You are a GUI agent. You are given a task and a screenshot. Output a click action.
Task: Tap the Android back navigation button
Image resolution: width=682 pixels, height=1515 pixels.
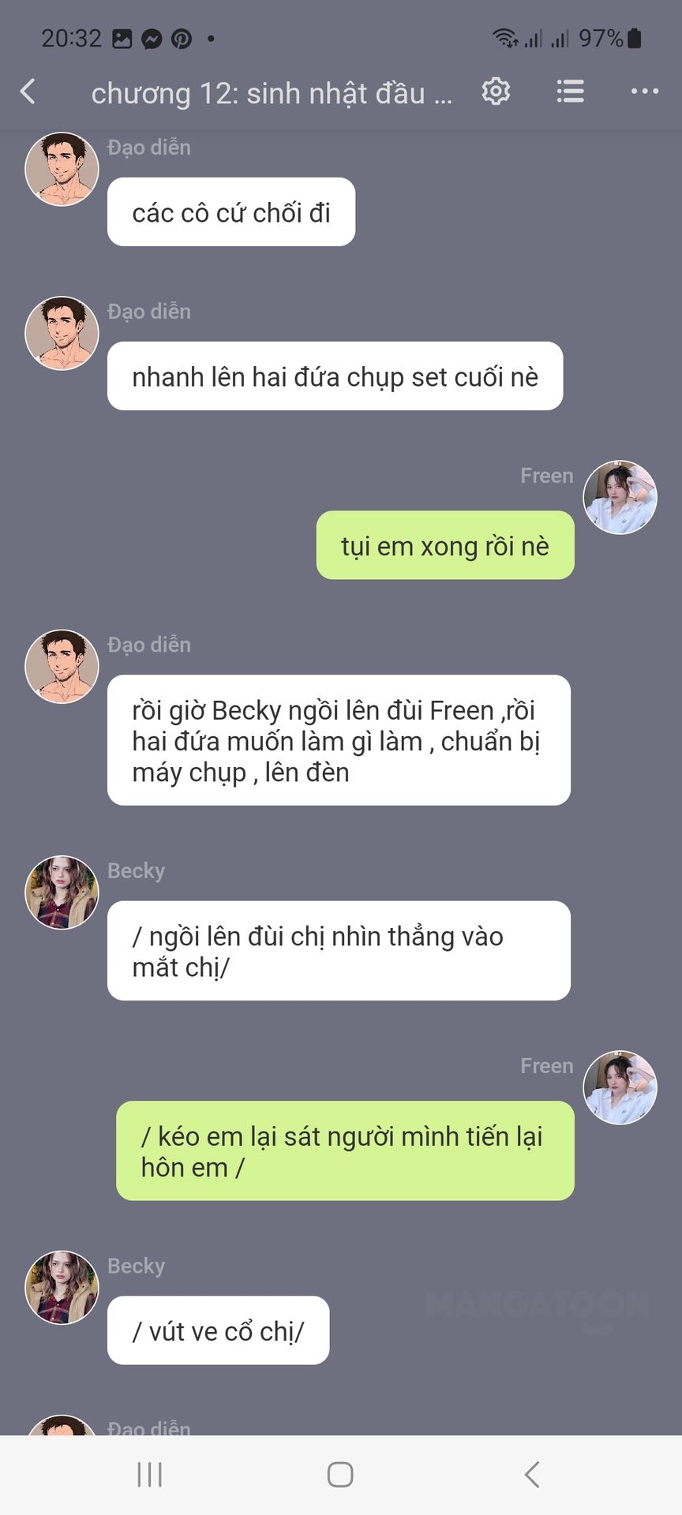click(x=532, y=1474)
